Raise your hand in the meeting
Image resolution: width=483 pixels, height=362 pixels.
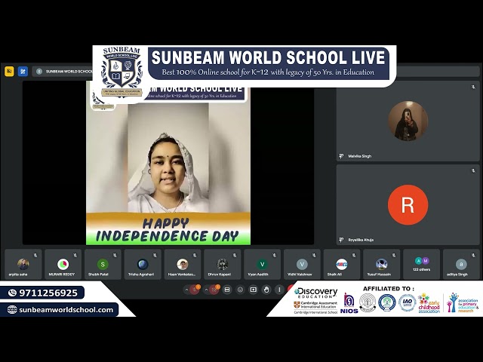pos(266,290)
